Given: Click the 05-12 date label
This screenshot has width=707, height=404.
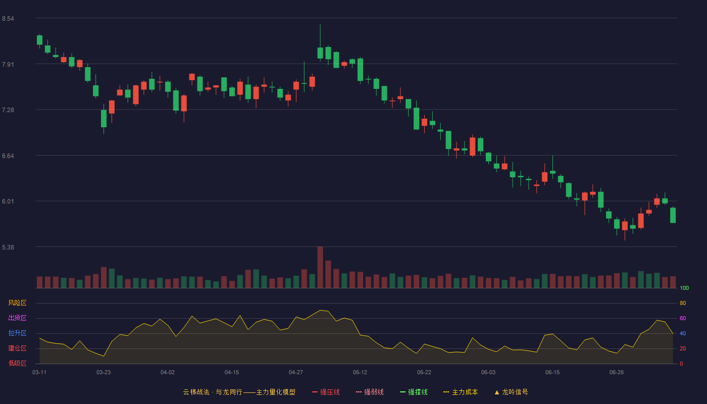Looking at the screenshot, I should [x=360, y=372].
